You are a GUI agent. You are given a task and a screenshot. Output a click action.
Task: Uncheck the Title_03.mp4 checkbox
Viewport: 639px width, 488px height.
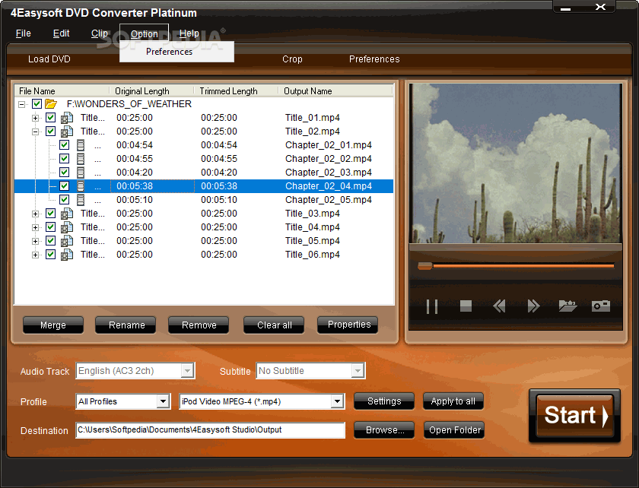point(50,214)
